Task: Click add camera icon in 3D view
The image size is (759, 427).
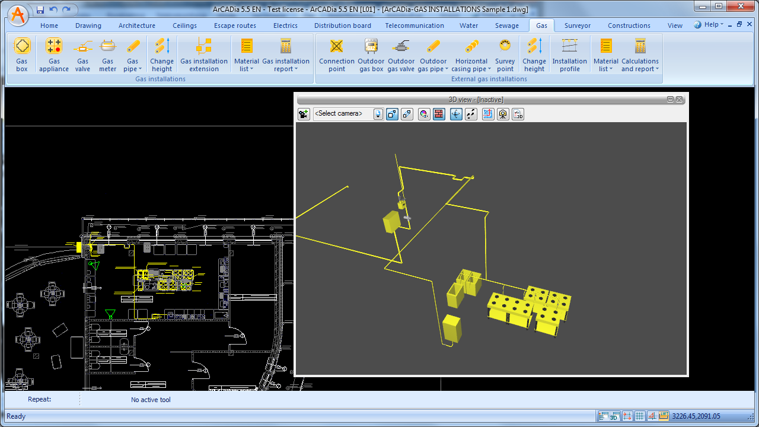Action: (304, 114)
